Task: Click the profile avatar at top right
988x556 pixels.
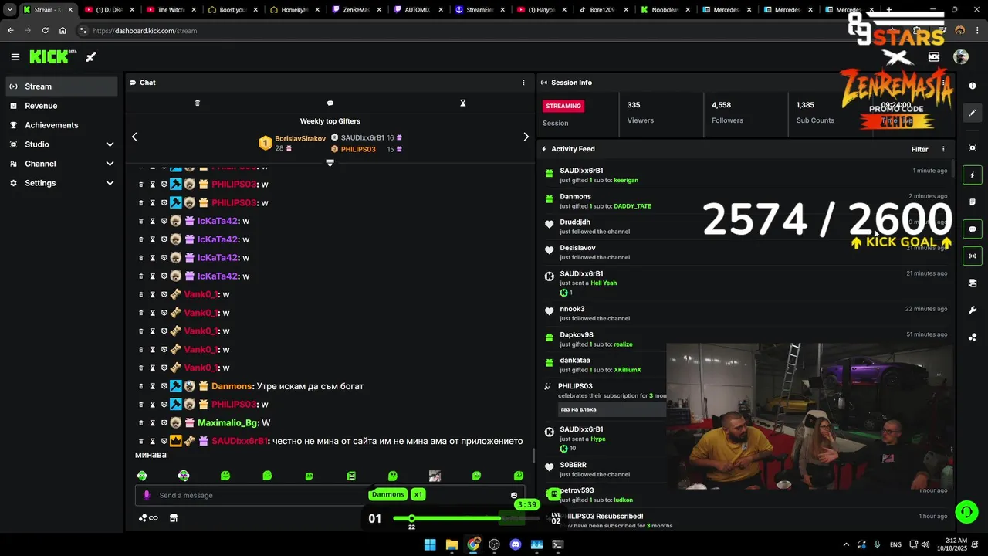Action: click(961, 56)
